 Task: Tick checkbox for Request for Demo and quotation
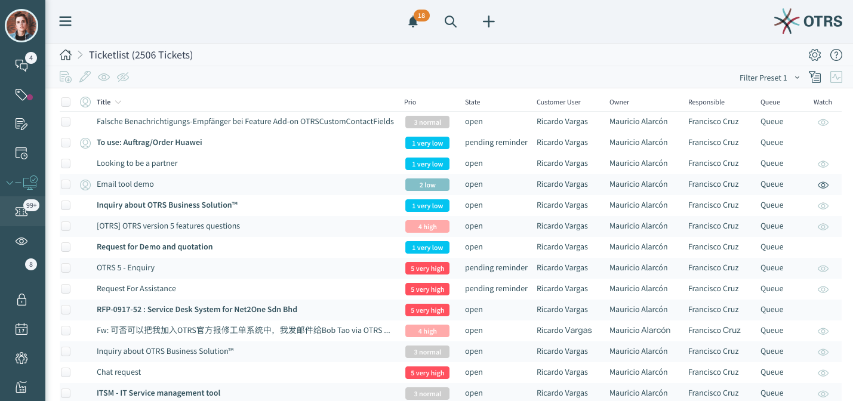(66, 247)
